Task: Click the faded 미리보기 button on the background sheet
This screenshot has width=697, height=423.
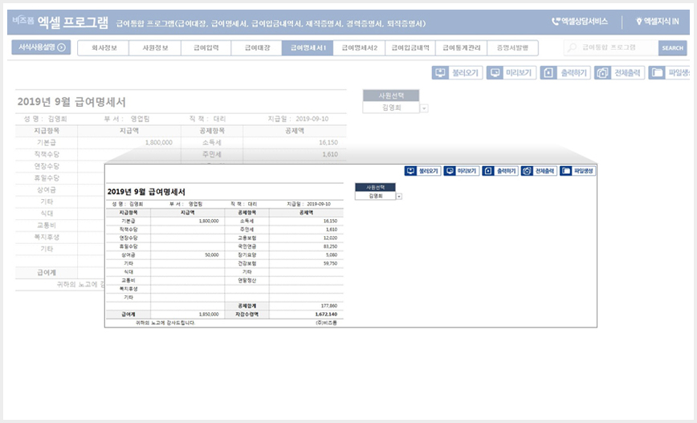Action: coord(512,73)
